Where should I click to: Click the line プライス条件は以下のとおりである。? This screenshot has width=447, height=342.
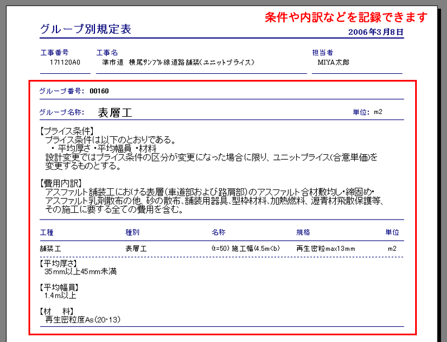click(110, 140)
